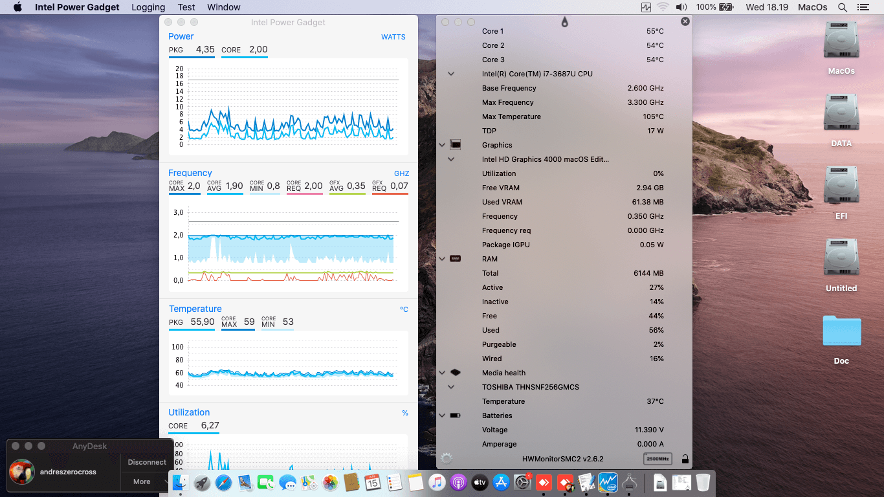Click Disconnect in the AnyDesk window
This screenshot has height=497, width=884.
[x=147, y=462]
